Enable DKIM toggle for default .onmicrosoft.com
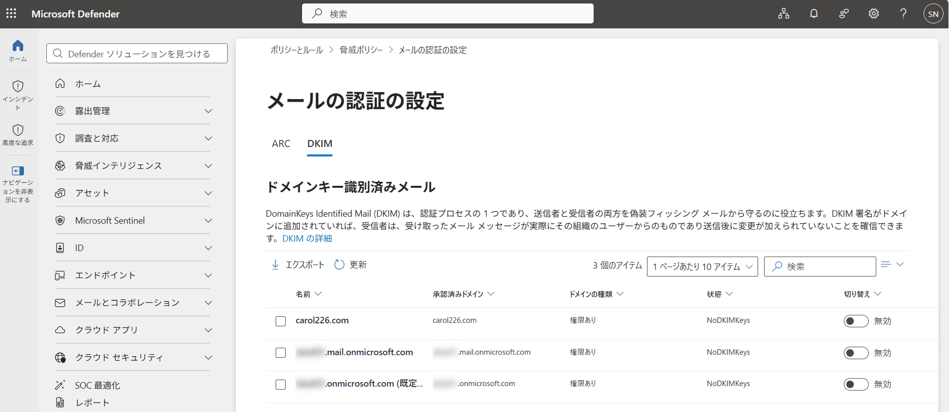Viewport: 950px width, 412px height. (x=856, y=385)
